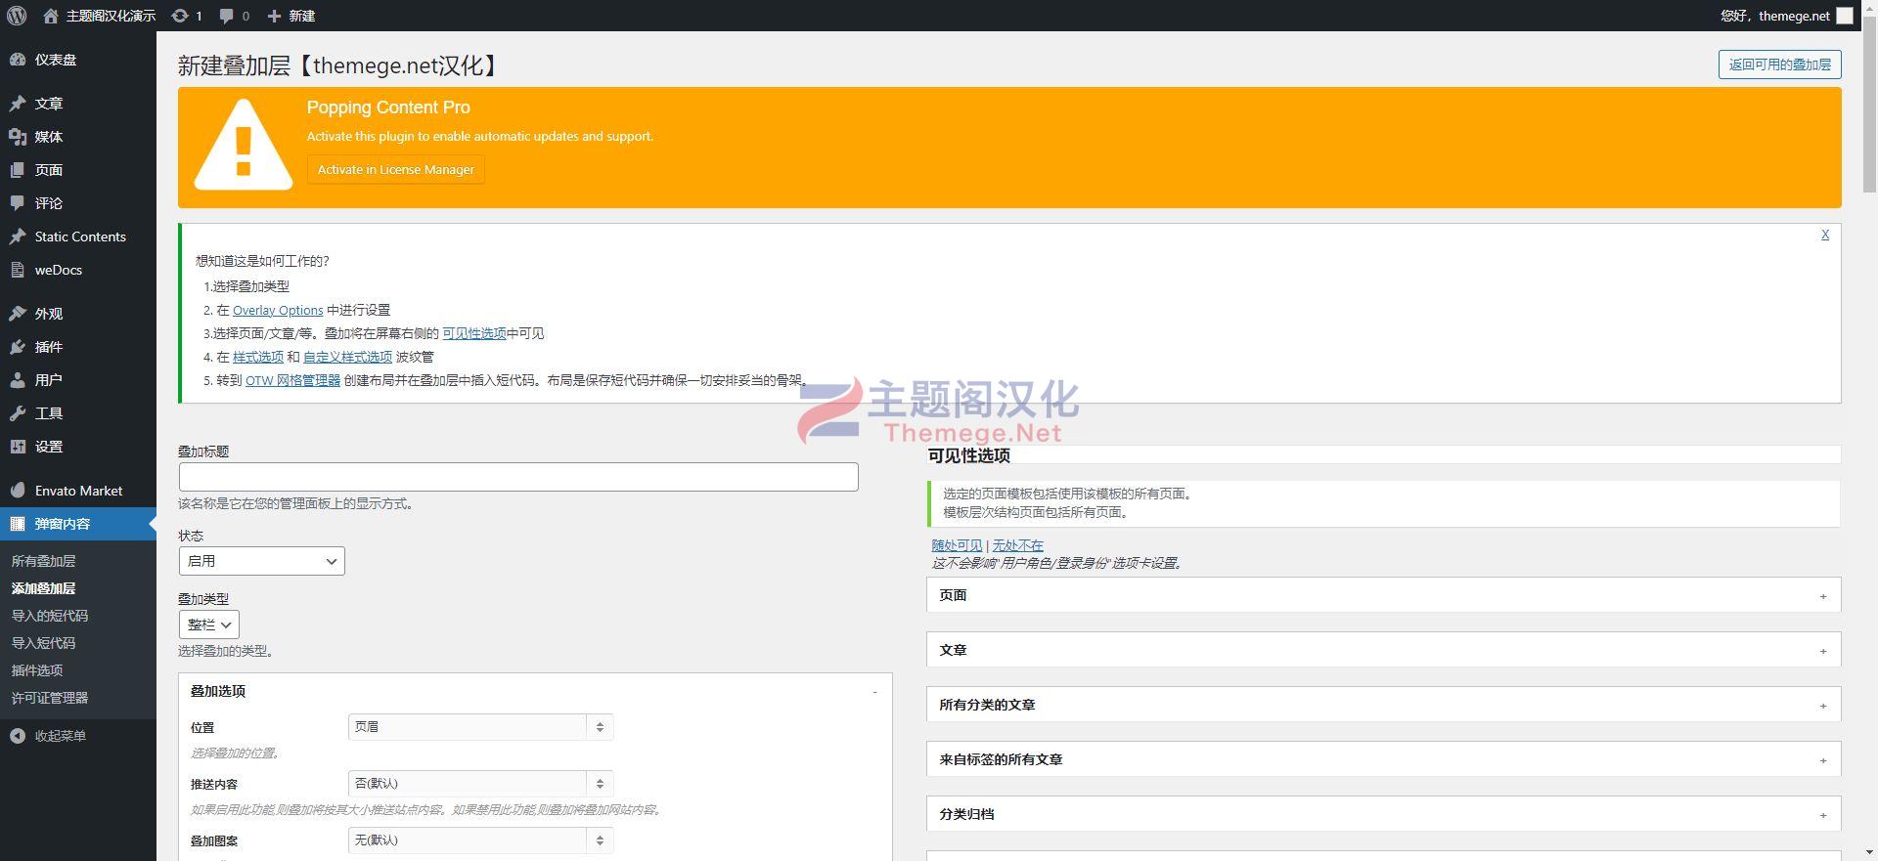
Task: Open the 仪表盘 dashboard icon
Action: tap(18, 60)
